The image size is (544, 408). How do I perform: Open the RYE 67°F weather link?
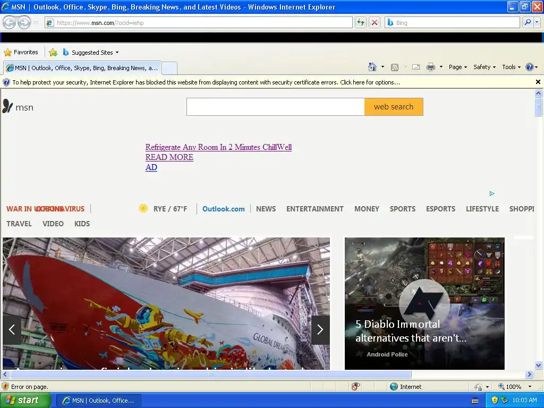(x=163, y=209)
